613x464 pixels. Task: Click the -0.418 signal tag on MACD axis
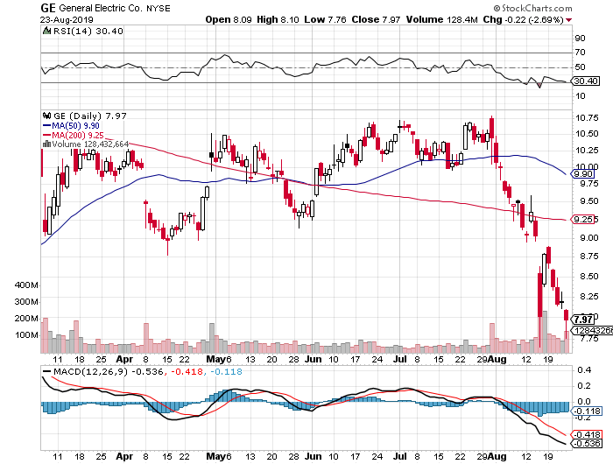pos(587,434)
